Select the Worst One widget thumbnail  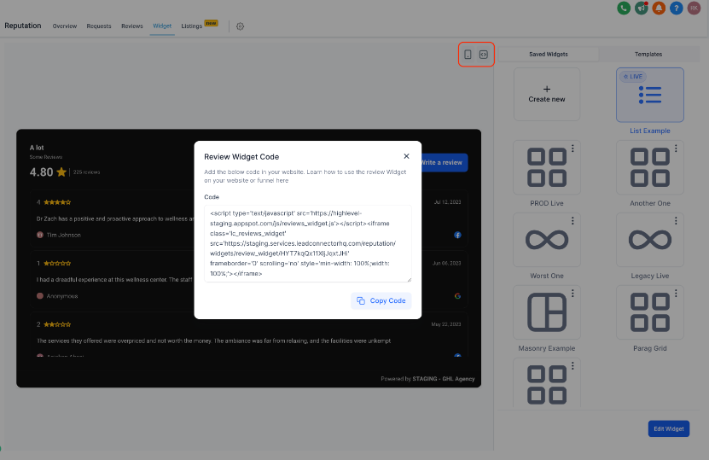pos(547,240)
